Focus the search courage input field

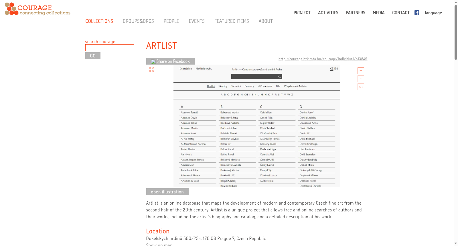point(110,48)
